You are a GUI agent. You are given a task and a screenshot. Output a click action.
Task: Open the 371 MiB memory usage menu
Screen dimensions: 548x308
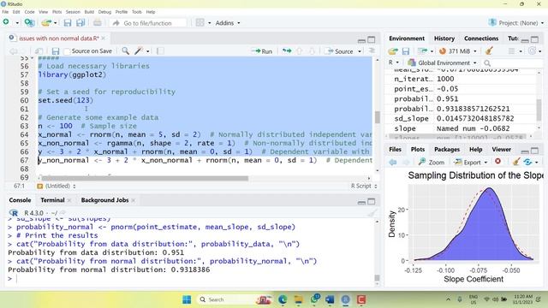458,51
